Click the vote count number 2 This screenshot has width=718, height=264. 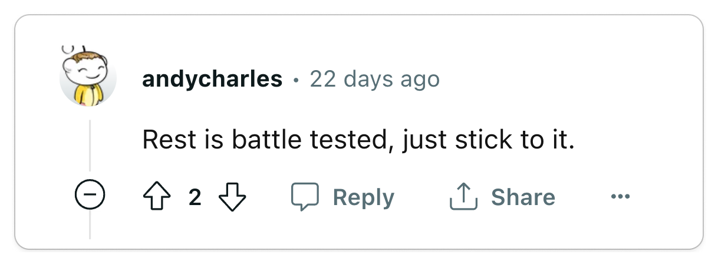[195, 197]
